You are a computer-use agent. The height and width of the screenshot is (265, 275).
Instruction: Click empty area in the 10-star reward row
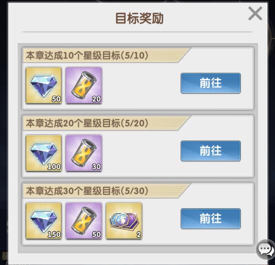141,85
